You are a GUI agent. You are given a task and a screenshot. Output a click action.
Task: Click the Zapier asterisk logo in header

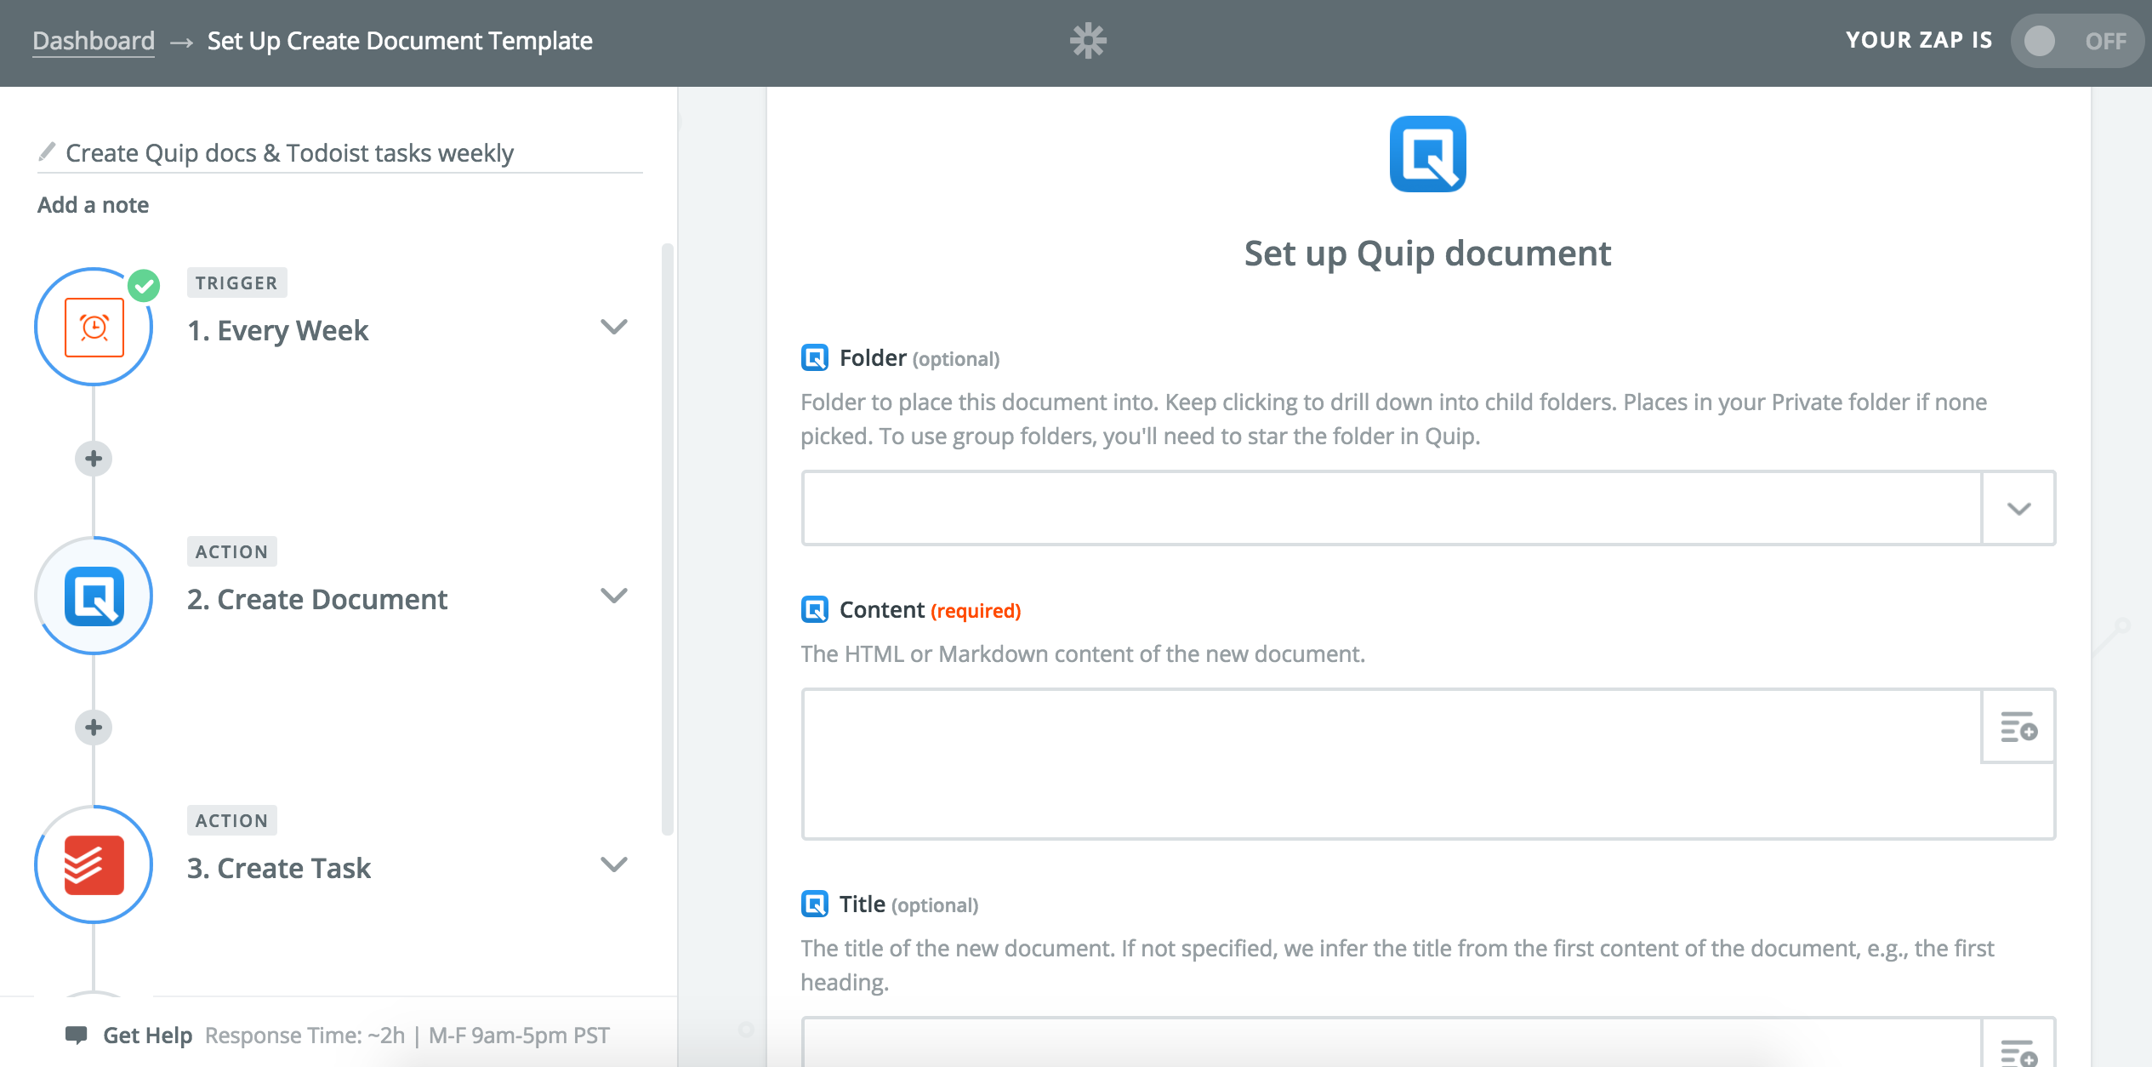pyautogui.click(x=1088, y=41)
